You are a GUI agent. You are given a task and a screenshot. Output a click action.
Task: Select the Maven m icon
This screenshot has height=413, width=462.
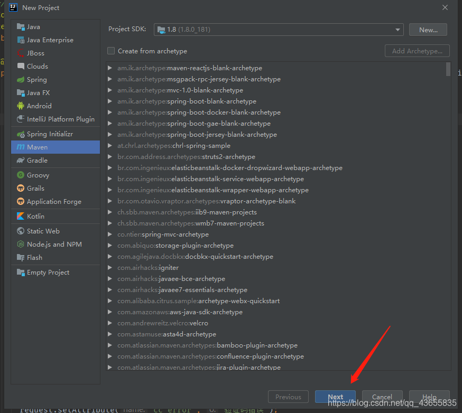(21, 147)
